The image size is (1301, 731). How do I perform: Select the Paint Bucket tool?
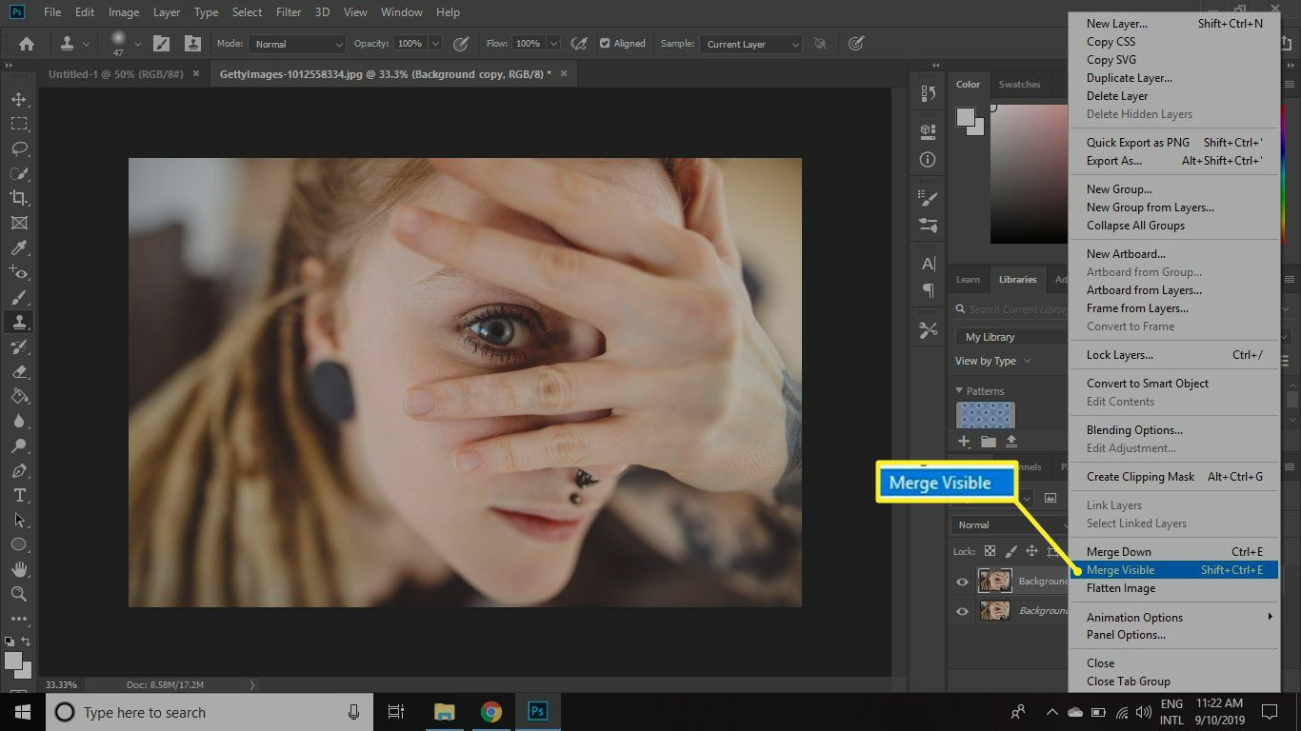[x=19, y=397]
